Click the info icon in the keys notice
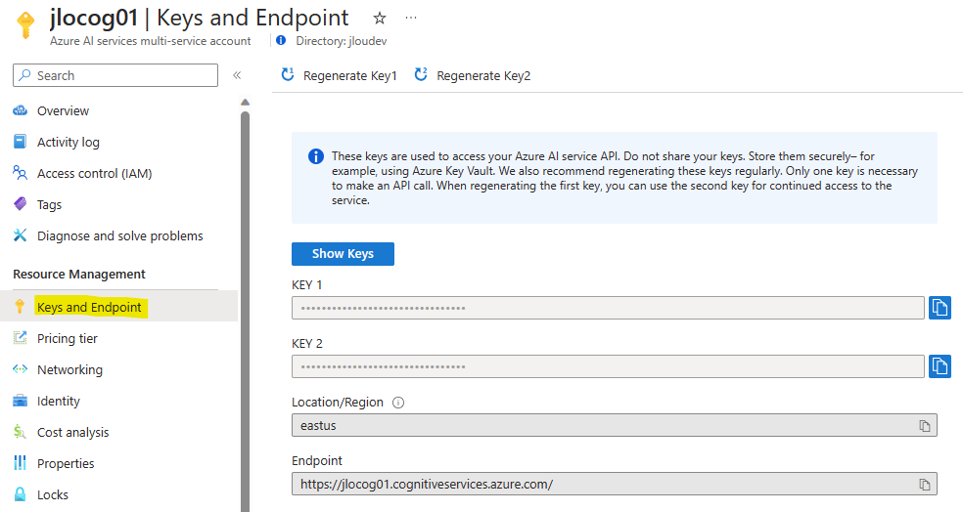 pos(316,156)
